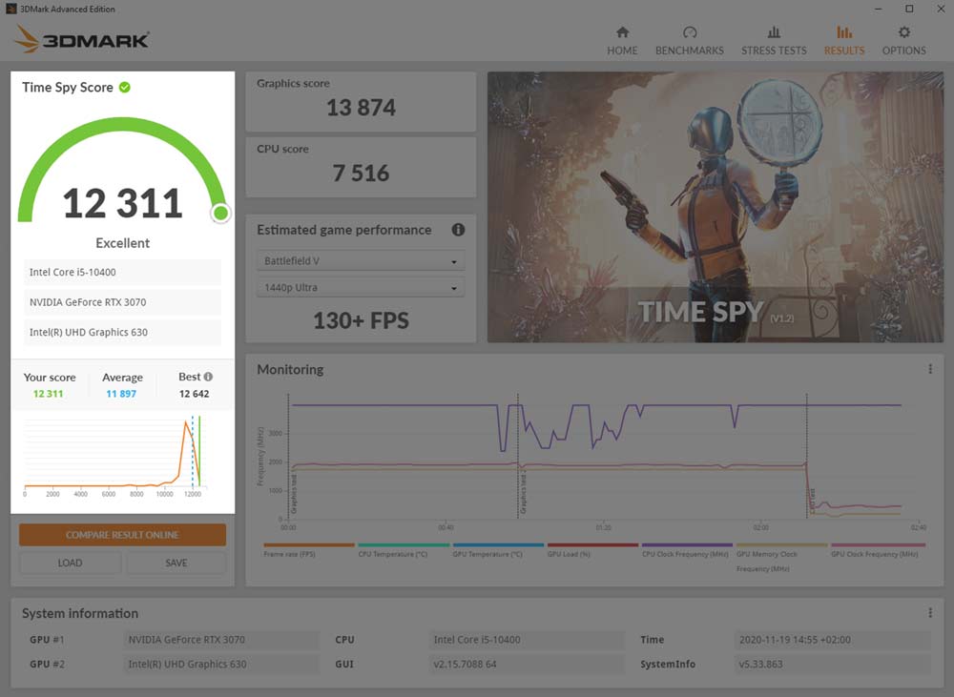Expand the System information options menu
954x697 pixels.
pyautogui.click(x=930, y=612)
